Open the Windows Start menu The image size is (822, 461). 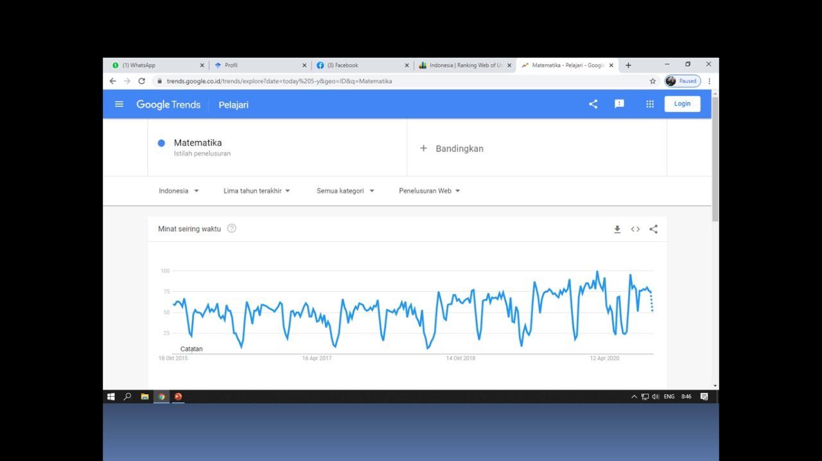(110, 396)
